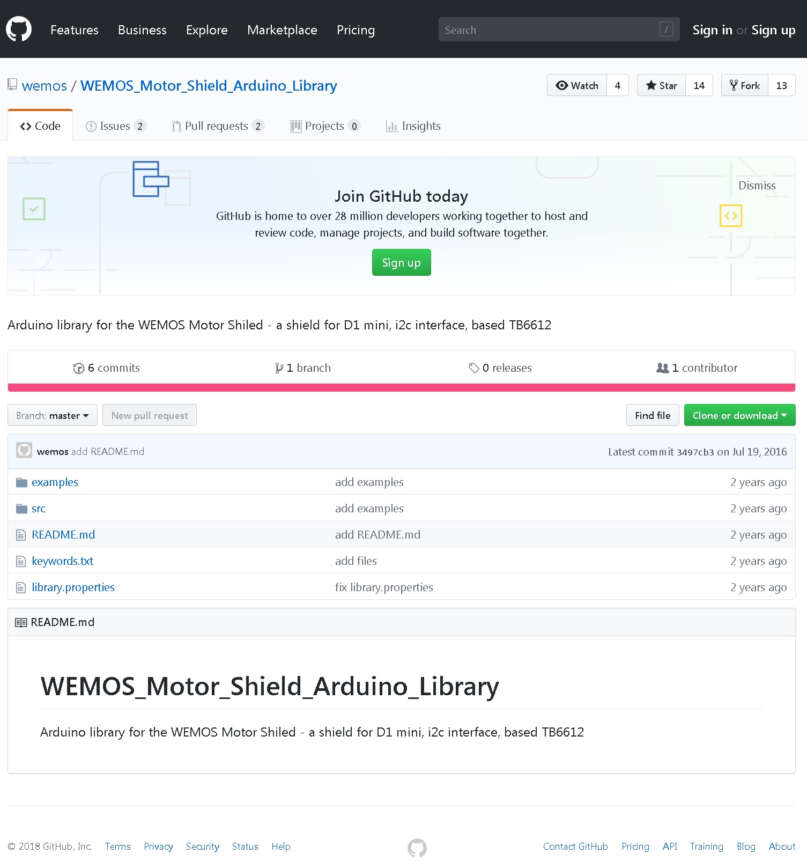The width and height of the screenshot is (807, 861).
Task: Click the src folder icon
Action: tap(21, 509)
